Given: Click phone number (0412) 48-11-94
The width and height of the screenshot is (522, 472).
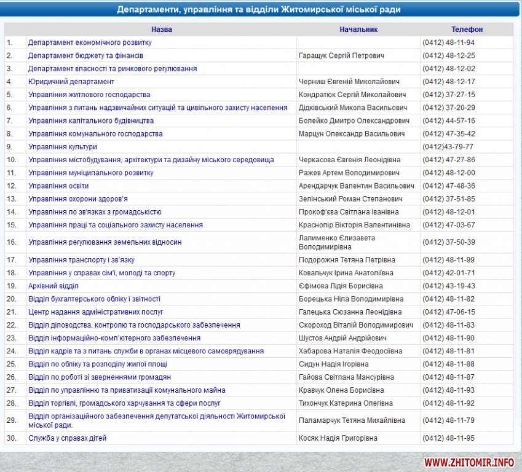Looking at the screenshot, I should (x=448, y=42).
